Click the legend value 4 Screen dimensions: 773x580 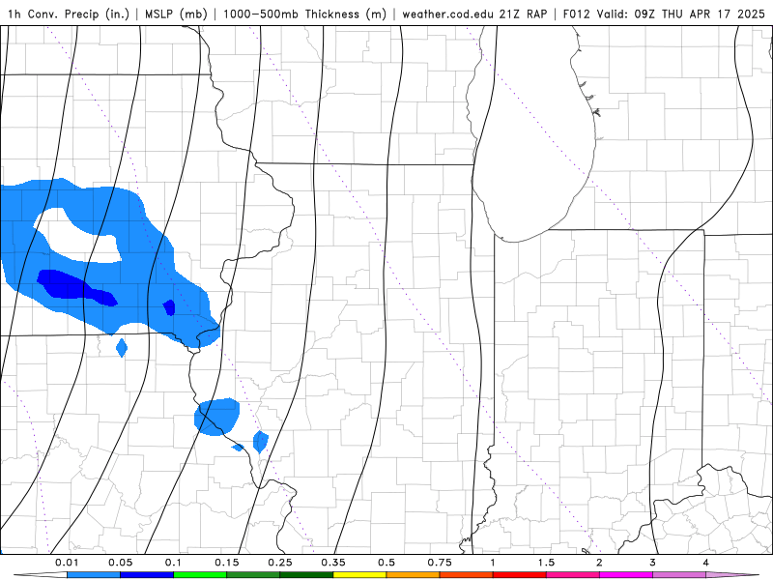click(706, 563)
